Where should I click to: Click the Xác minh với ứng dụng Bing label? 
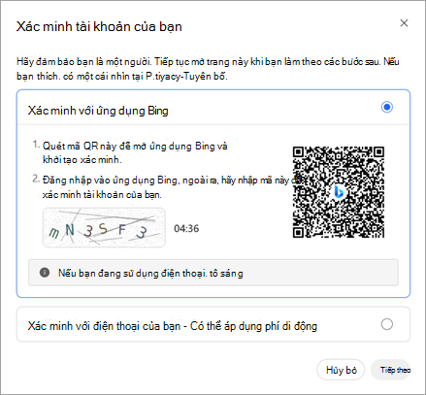[x=98, y=111]
